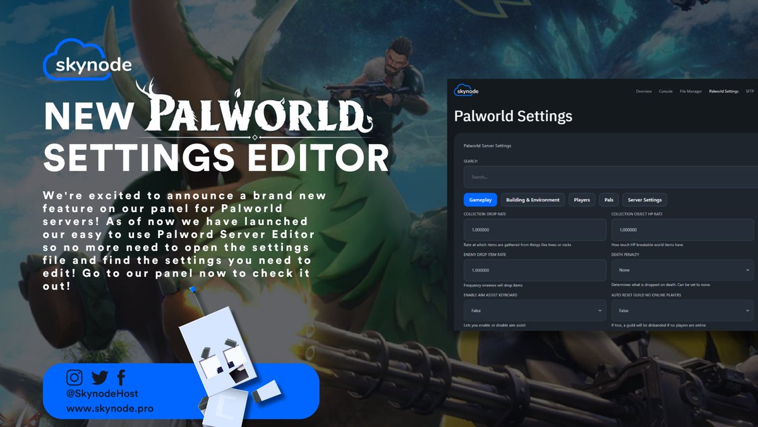Click the Skynode logo in the panel header

coord(466,91)
